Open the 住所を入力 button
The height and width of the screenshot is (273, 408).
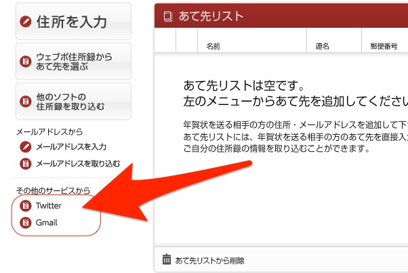pyautogui.click(x=73, y=21)
